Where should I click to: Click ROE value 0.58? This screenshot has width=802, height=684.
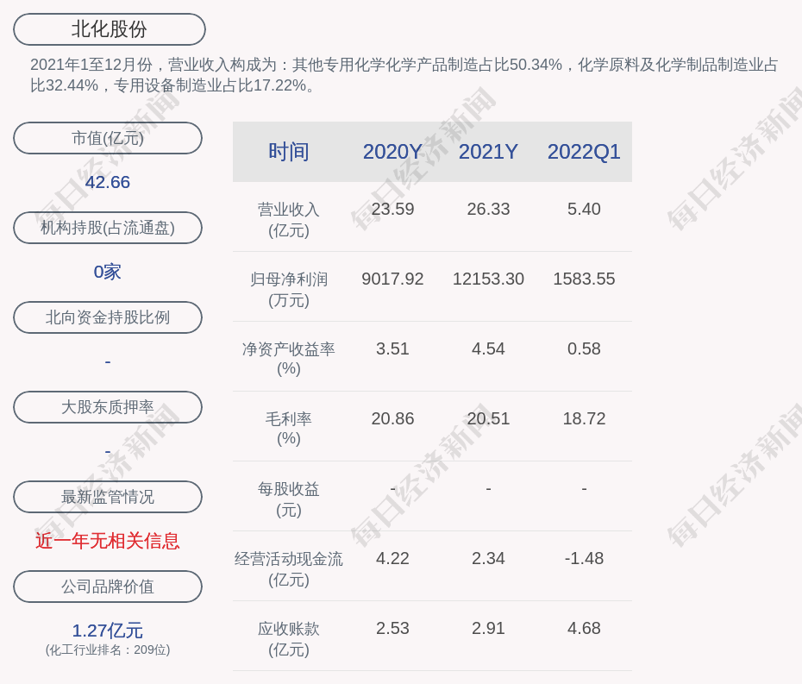(584, 349)
